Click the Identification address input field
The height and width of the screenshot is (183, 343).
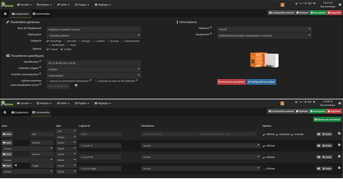[x=93, y=63]
